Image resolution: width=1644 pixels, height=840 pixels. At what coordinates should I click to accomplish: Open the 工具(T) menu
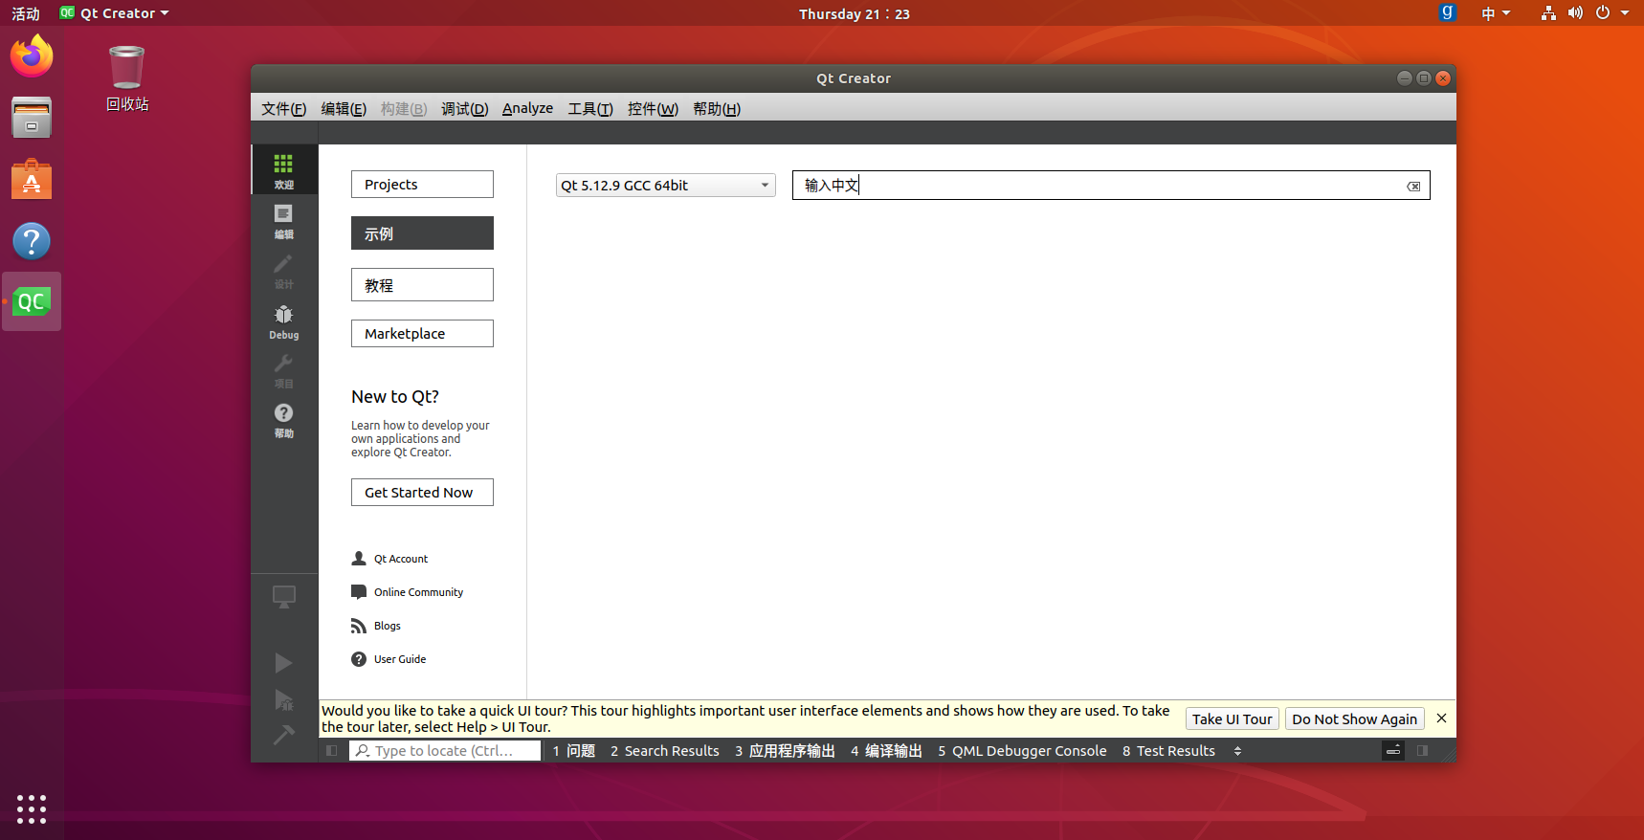click(x=589, y=109)
